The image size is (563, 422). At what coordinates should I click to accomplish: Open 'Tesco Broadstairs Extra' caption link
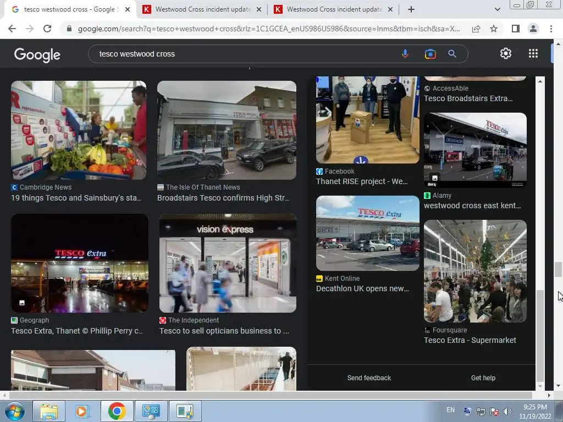coord(468,99)
